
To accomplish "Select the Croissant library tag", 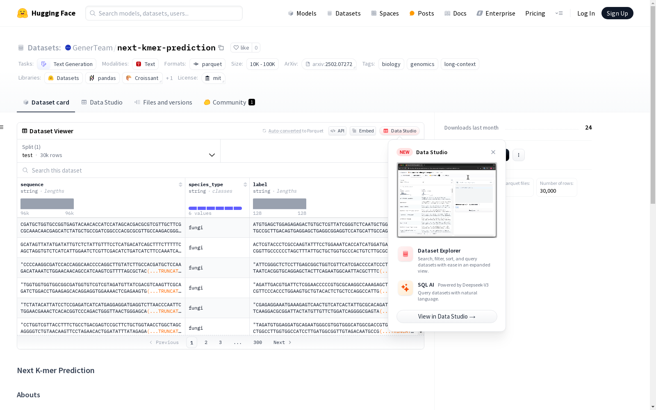I will coord(142,78).
